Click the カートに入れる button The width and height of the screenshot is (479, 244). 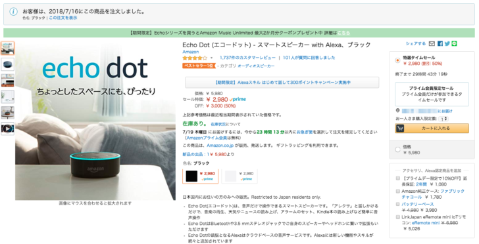(x=432, y=129)
